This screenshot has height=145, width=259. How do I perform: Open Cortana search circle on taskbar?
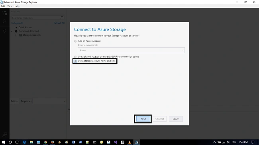pyautogui.click(x=10, y=142)
